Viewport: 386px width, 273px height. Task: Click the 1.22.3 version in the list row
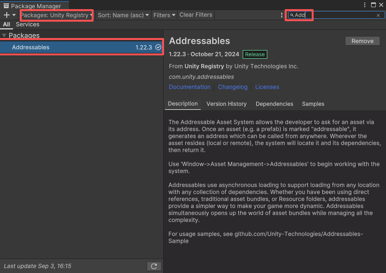click(143, 47)
